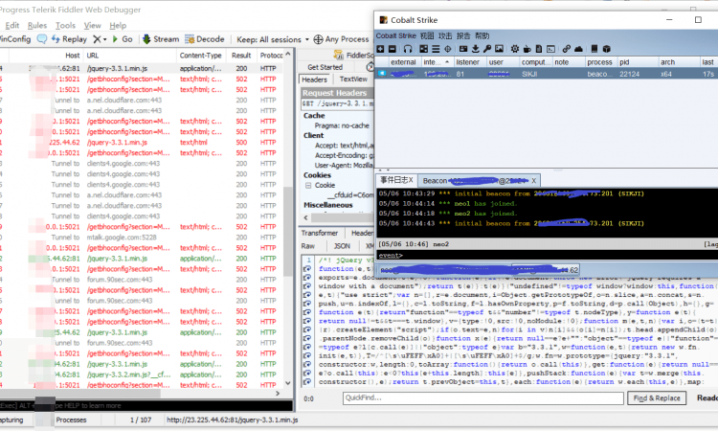Open the View menu in Fiddler
Viewport: 718px width, 431px height.
click(x=92, y=26)
